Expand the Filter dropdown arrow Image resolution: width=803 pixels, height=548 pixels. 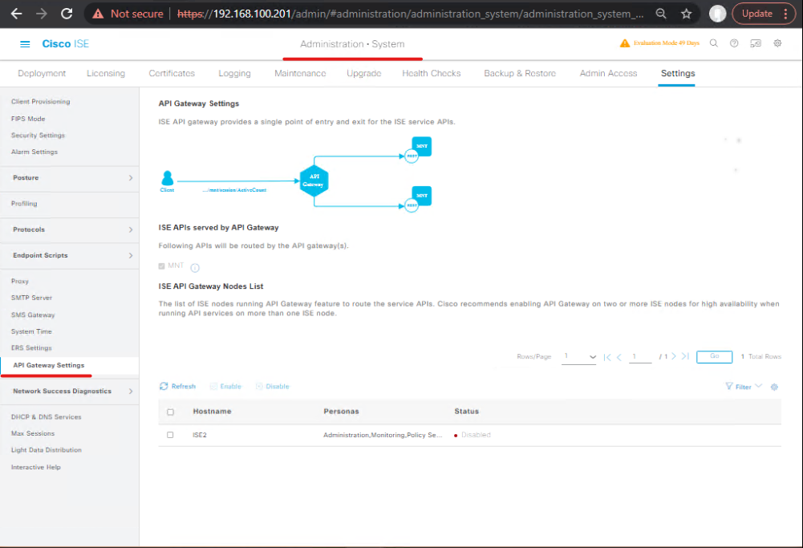tap(758, 386)
